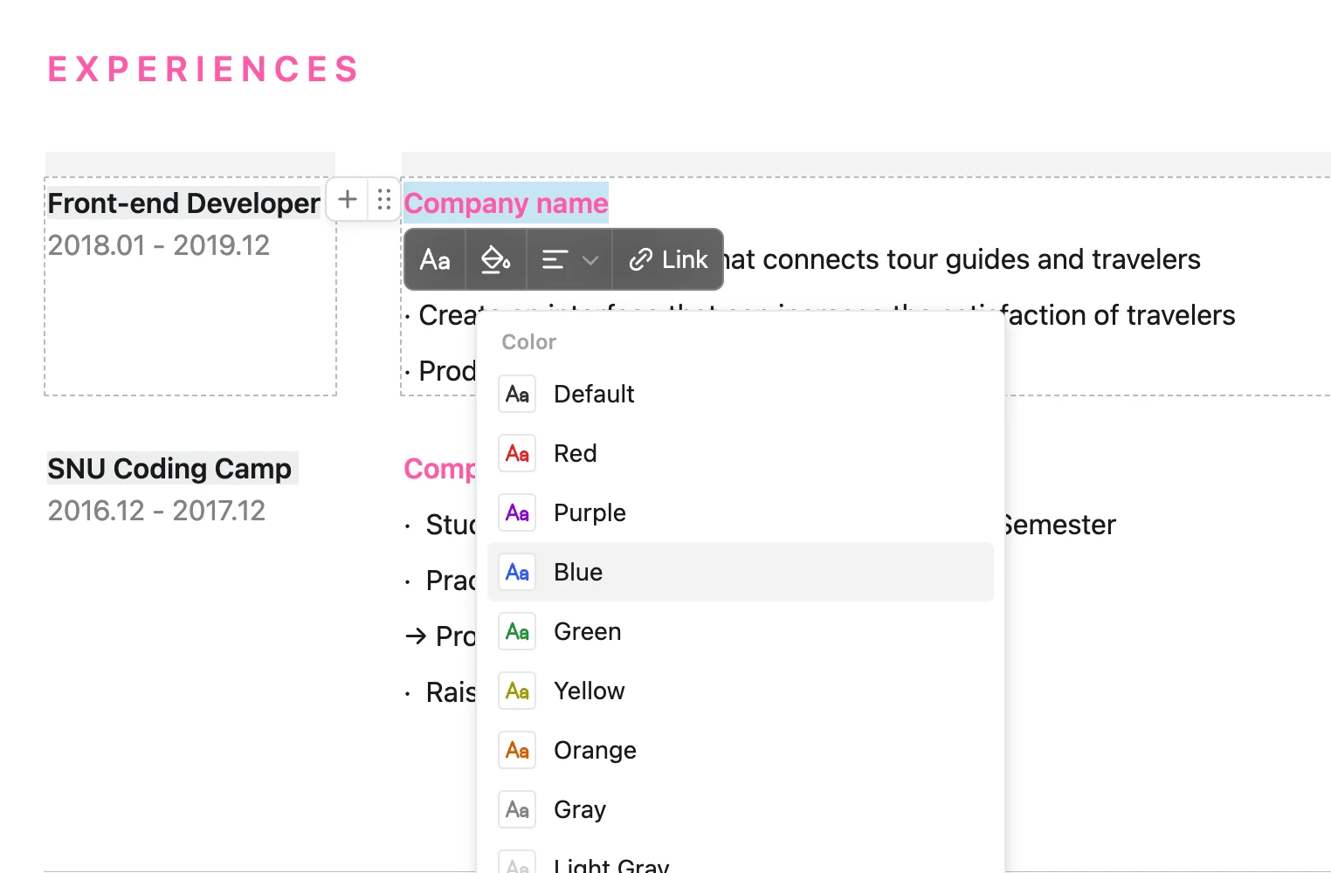This screenshot has height=873, width=1331.
Task: Click the Green Aa color swatch
Action: [517, 631]
